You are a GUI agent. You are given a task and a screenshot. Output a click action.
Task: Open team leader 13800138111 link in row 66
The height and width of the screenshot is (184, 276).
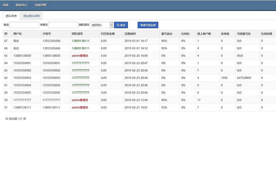[x=80, y=48]
